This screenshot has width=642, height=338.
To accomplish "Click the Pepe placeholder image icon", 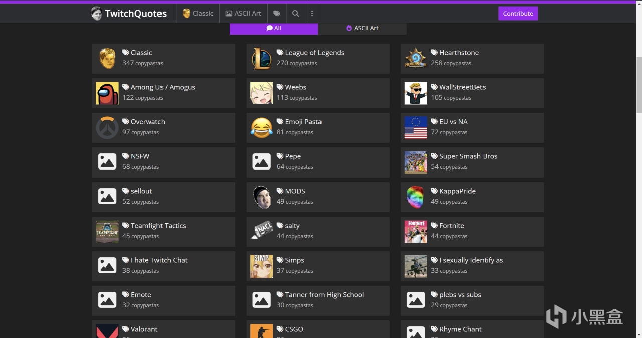I will (x=262, y=161).
